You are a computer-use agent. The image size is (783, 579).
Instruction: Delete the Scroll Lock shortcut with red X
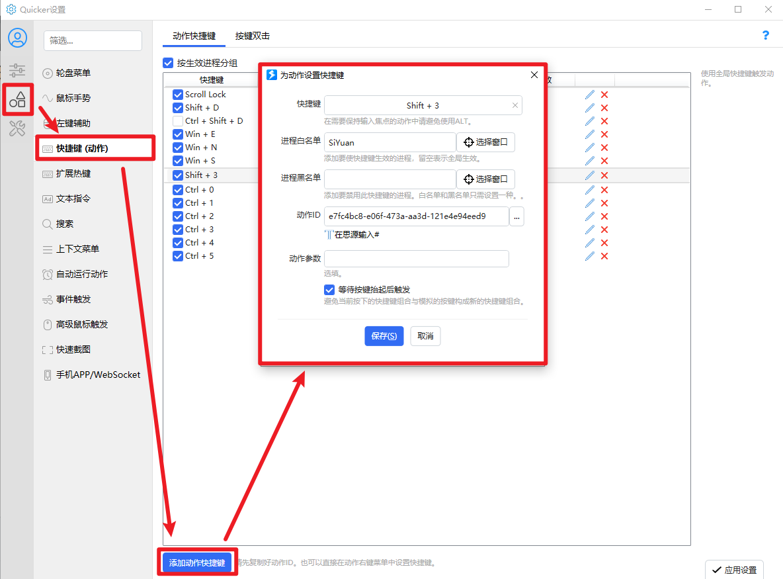[x=604, y=95]
